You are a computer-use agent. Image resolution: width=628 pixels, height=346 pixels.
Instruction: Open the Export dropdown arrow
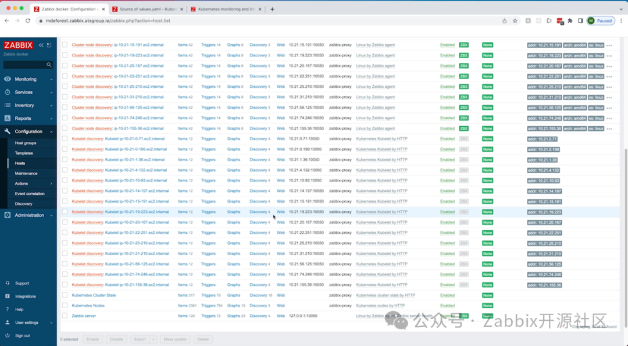(153, 339)
